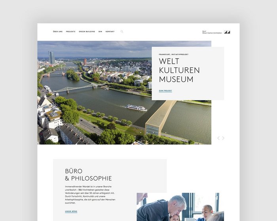Open the ÜBER UNS menu item
Screen dimensions: 277x221
[x=58, y=31]
